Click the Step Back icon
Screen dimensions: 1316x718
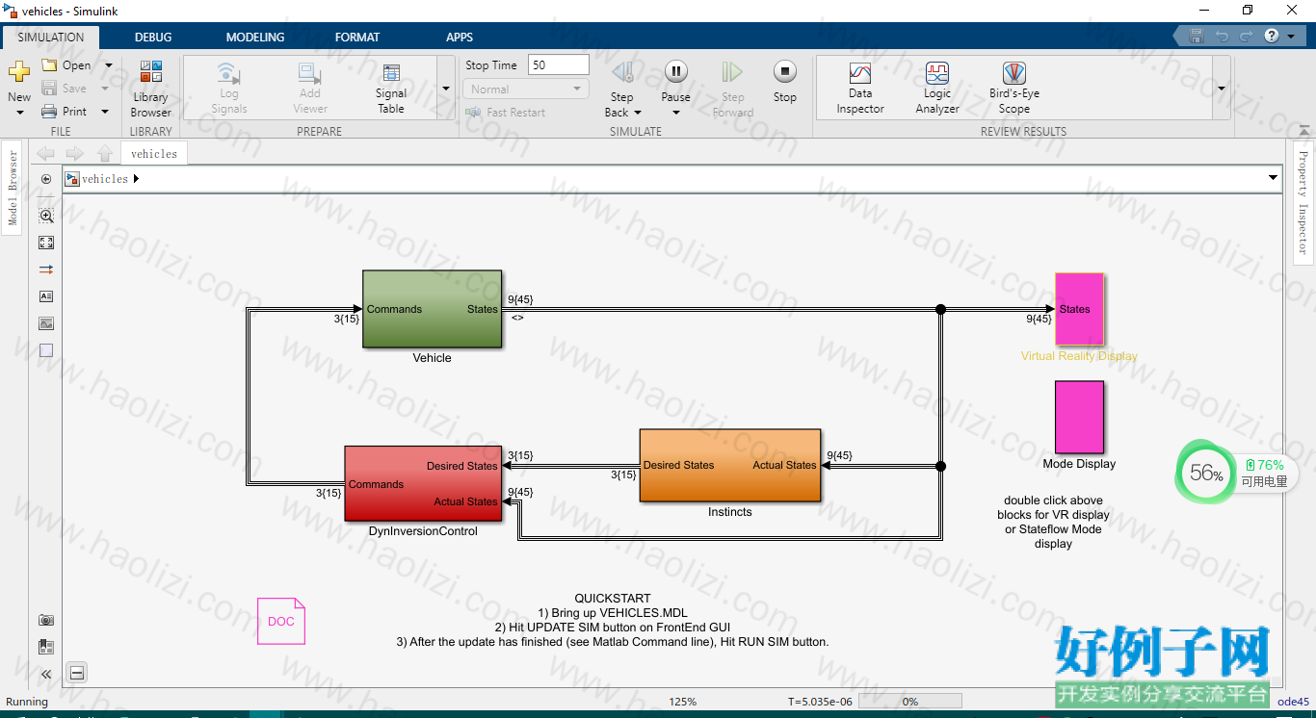622,71
